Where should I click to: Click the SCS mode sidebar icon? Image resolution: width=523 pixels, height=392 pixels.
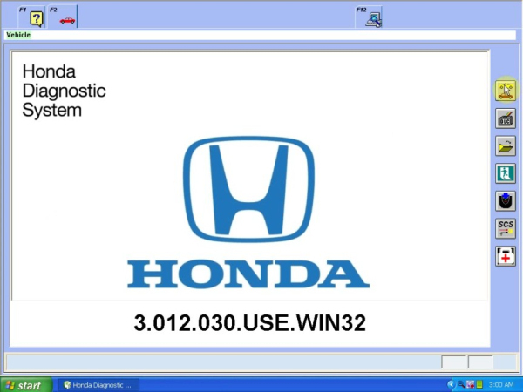[x=506, y=228]
